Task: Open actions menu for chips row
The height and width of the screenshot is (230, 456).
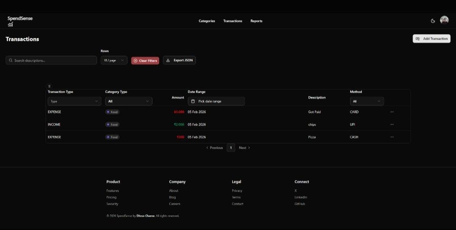Action: pos(392,124)
